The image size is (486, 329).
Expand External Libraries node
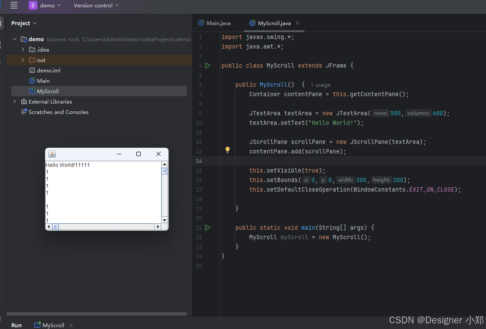click(15, 101)
